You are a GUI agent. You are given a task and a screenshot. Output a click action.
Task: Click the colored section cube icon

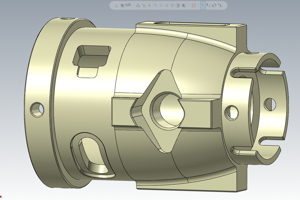tap(178, 5)
